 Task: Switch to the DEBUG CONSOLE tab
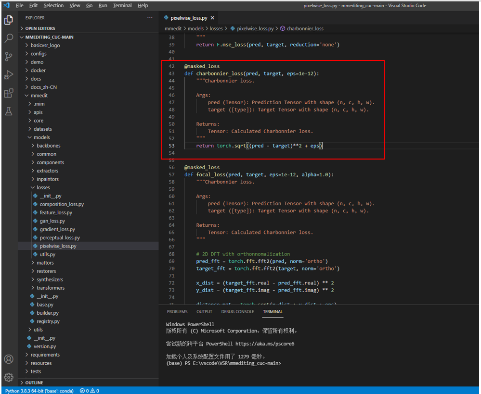(x=237, y=311)
